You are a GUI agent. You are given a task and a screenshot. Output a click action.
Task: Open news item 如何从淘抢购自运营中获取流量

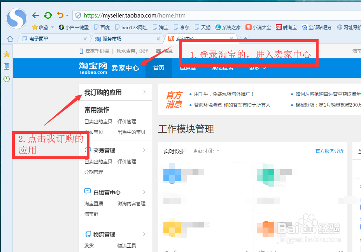coord(328,94)
